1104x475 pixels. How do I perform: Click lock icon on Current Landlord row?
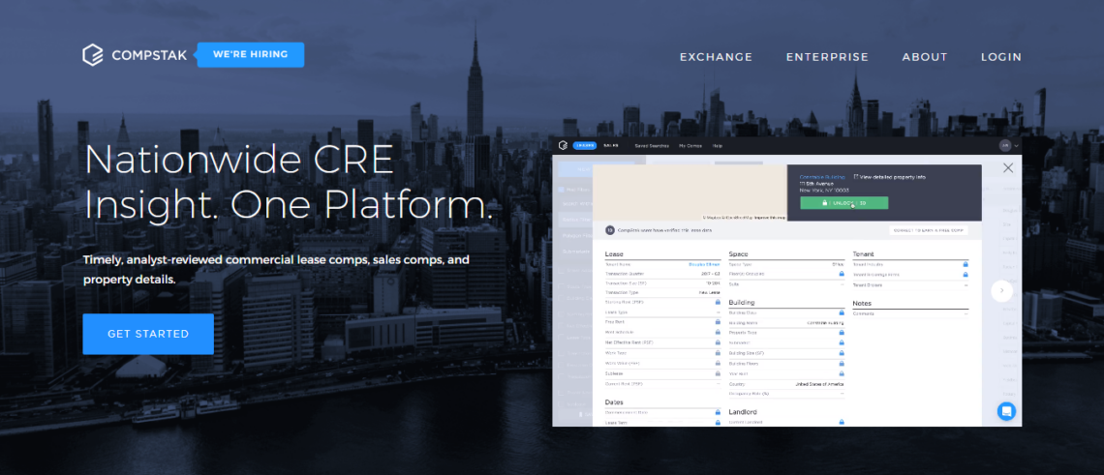click(842, 422)
